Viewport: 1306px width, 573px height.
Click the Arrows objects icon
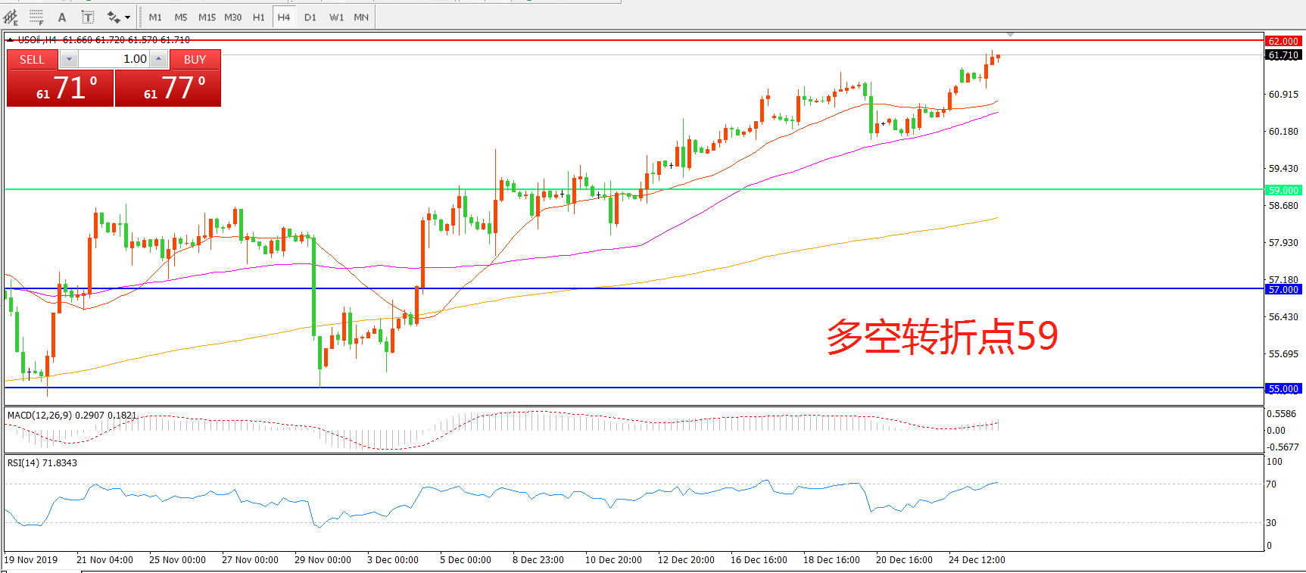[x=114, y=17]
